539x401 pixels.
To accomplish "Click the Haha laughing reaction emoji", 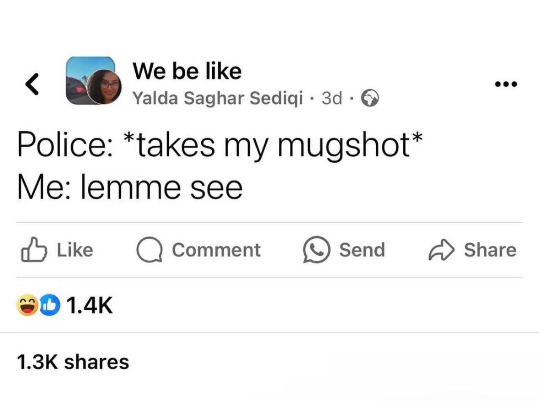I will 27,306.
